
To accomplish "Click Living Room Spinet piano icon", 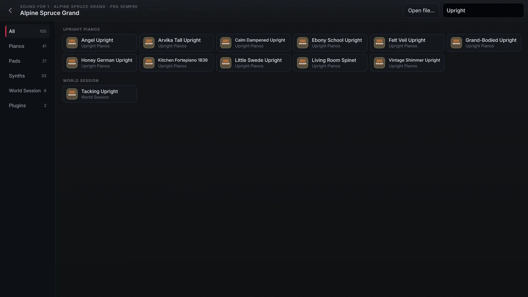I will tap(303, 63).
